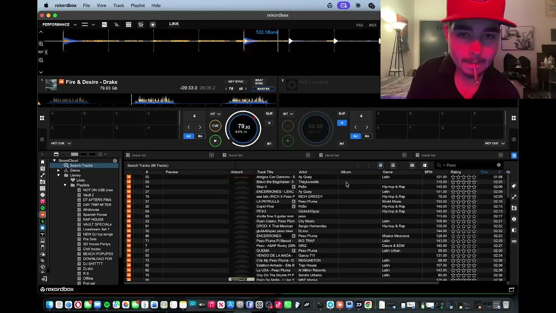The width and height of the screenshot is (556, 313).
Task: Click the Peso search field
Action: 470,165
